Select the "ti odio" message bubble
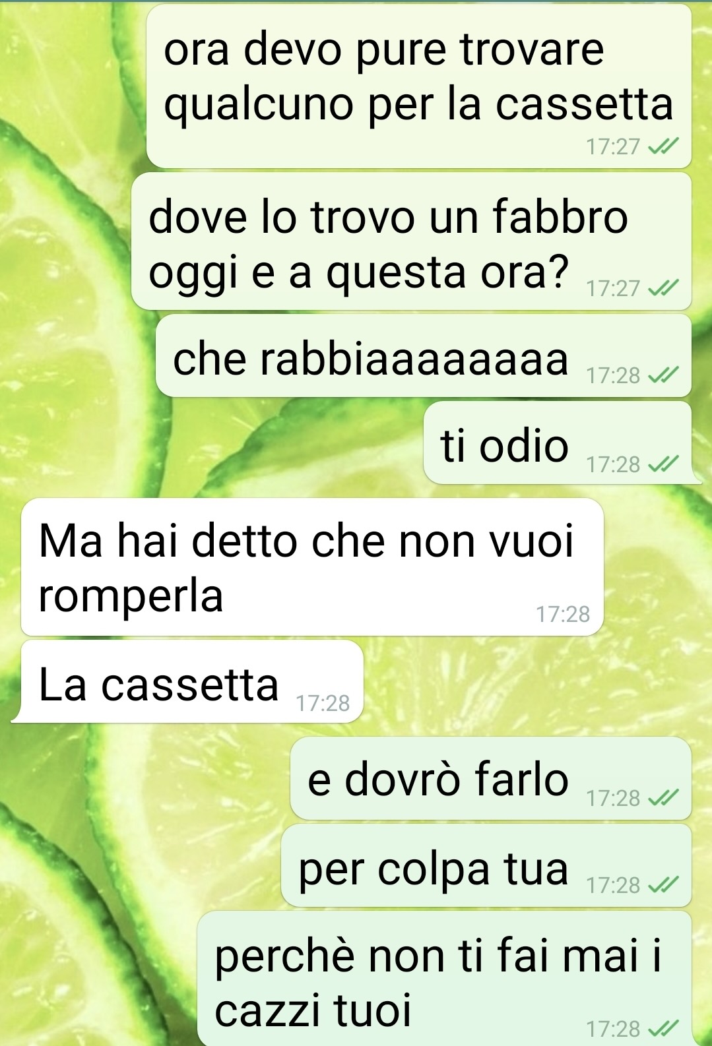712x1046 pixels. tap(558, 443)
